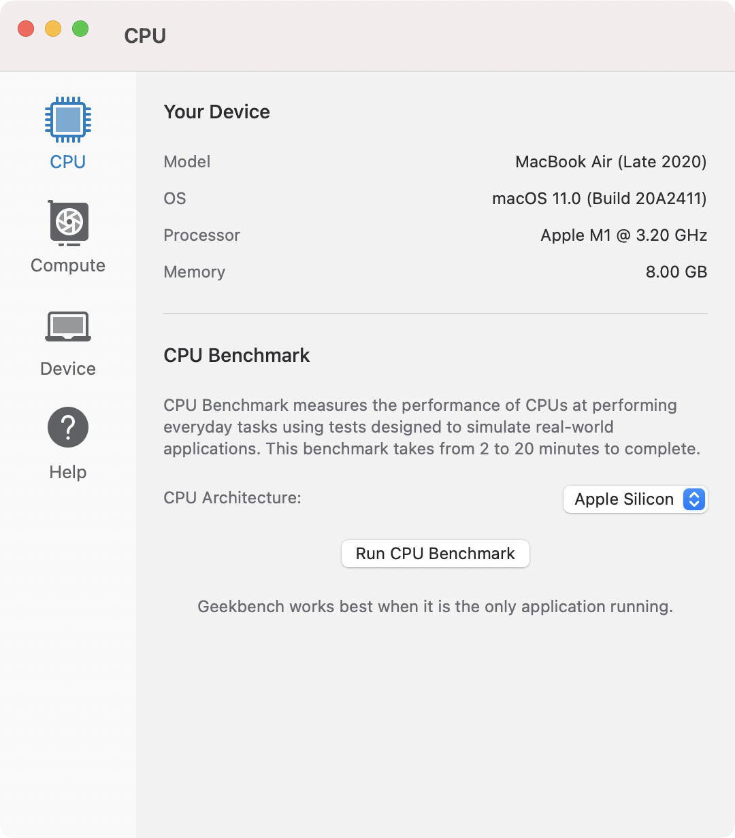Image resolution: width=735 pixels, height=838 pixels.
Task: Click the Run CPU Benchmark button
Action: tap(436, 554)
